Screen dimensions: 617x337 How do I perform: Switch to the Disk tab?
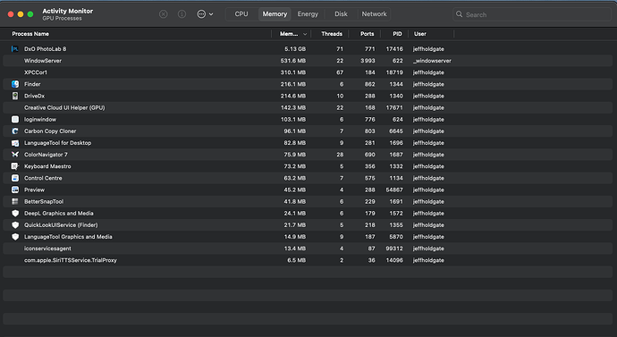pyautogui.click(x=341, y=14)
